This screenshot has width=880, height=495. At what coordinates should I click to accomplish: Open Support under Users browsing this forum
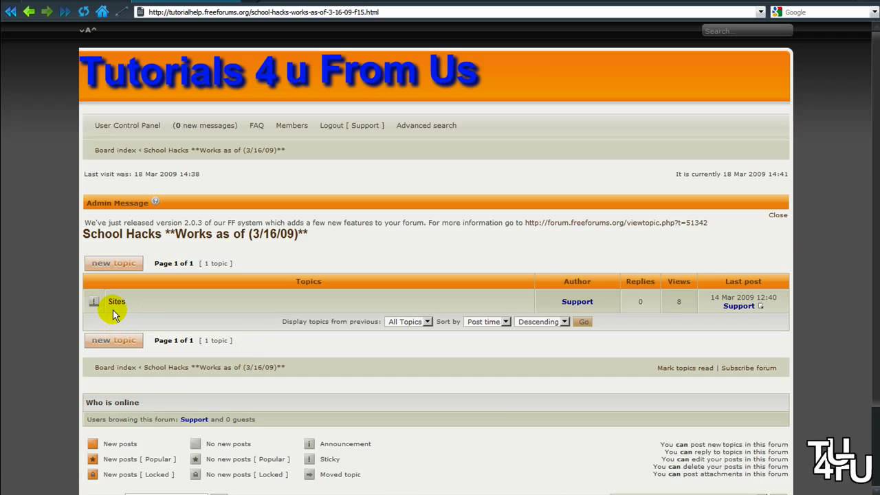coord(194,419)
